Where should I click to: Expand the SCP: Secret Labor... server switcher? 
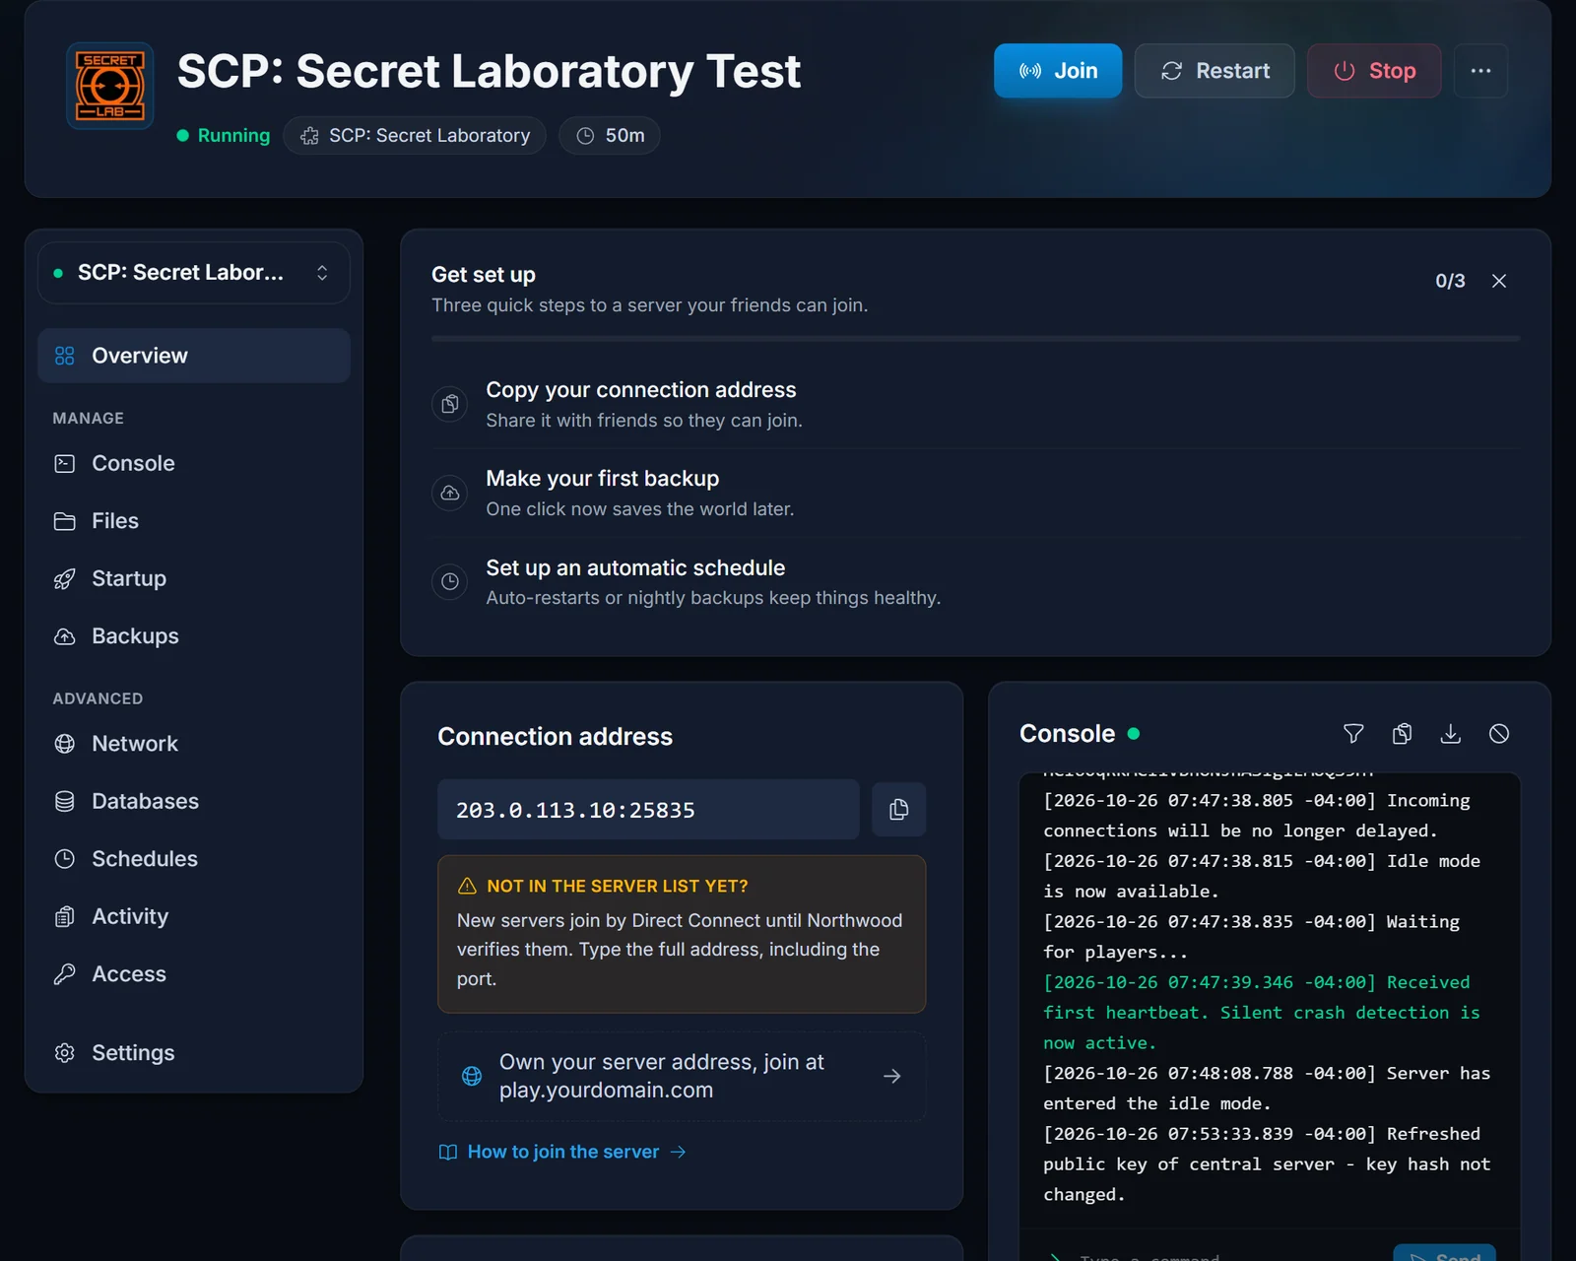click(x=194, y=273)
